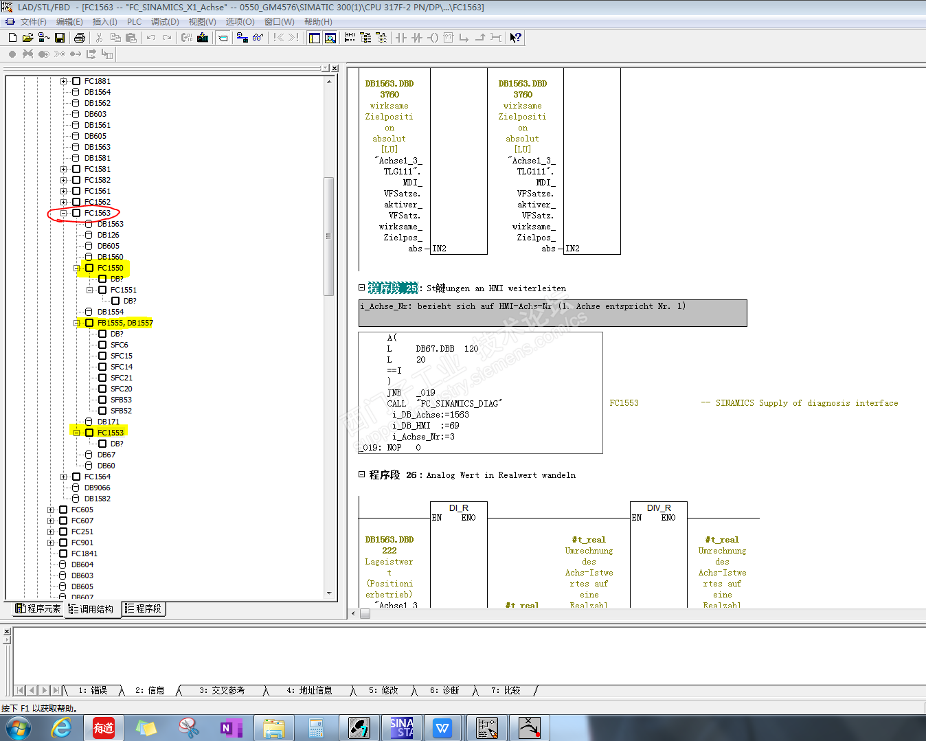Create a new block with the New icon
926x741 pixels.
12,38
